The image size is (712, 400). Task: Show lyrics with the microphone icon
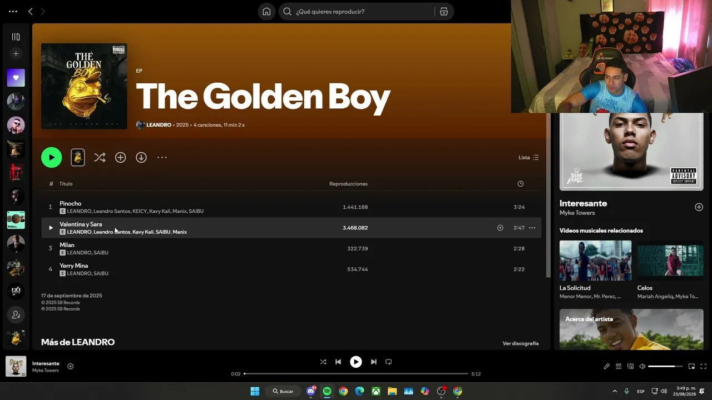[x=606, y=366]
